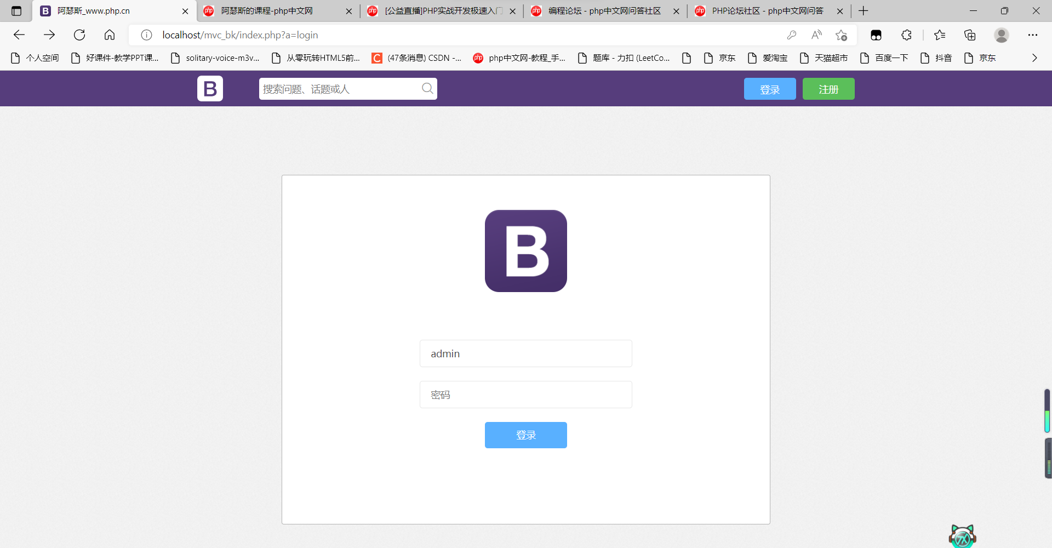Open saved passwords key icon
This screenshot has height=548, width=1052.
click(x=791, y=35)
